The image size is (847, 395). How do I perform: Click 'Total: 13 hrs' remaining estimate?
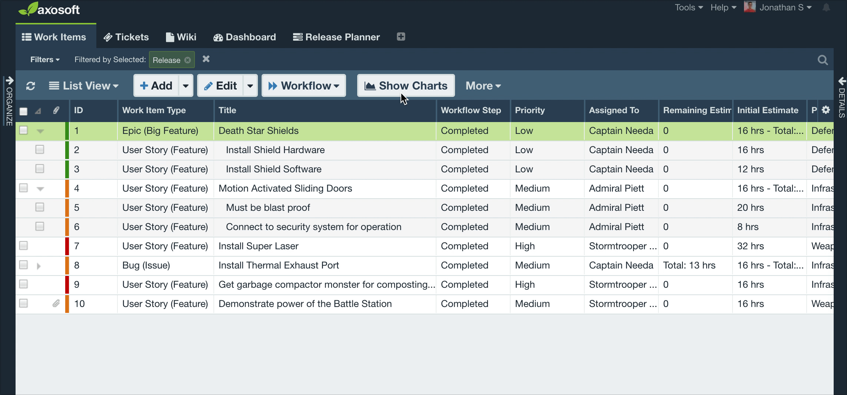689,265
